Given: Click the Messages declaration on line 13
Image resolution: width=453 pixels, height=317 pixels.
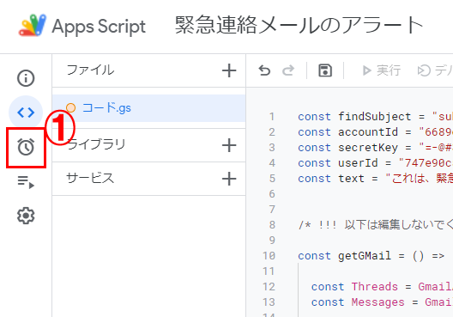Looking at the screenshot, I should click(x=382, y=302).
